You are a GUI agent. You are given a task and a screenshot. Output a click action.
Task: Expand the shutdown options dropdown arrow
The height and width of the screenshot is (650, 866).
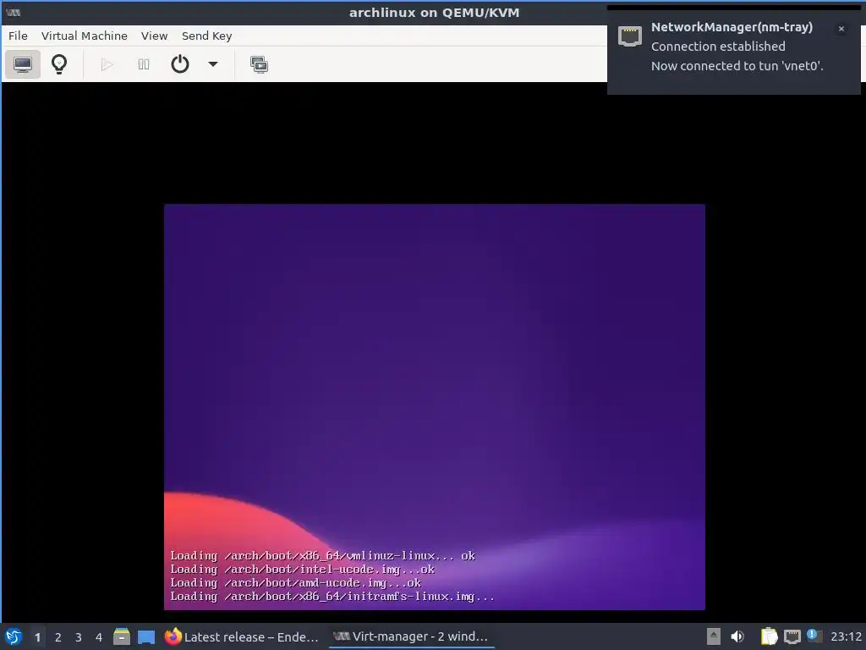coord(213,64)
